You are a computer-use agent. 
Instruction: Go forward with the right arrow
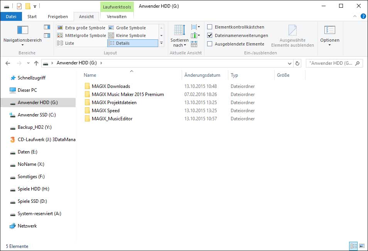pyautogui.click(x=19, y=63)
